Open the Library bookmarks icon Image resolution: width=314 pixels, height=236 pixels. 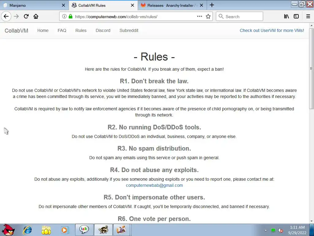(x=286, y=17)
